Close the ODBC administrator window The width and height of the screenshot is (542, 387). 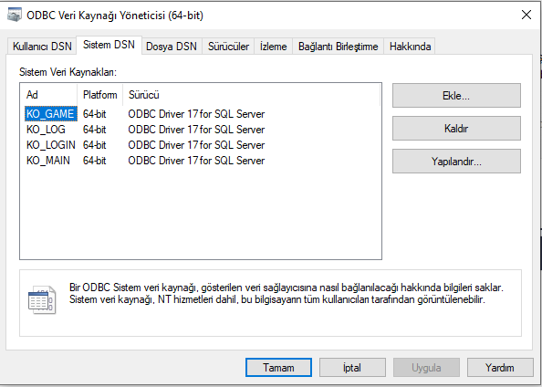point(526,15)
